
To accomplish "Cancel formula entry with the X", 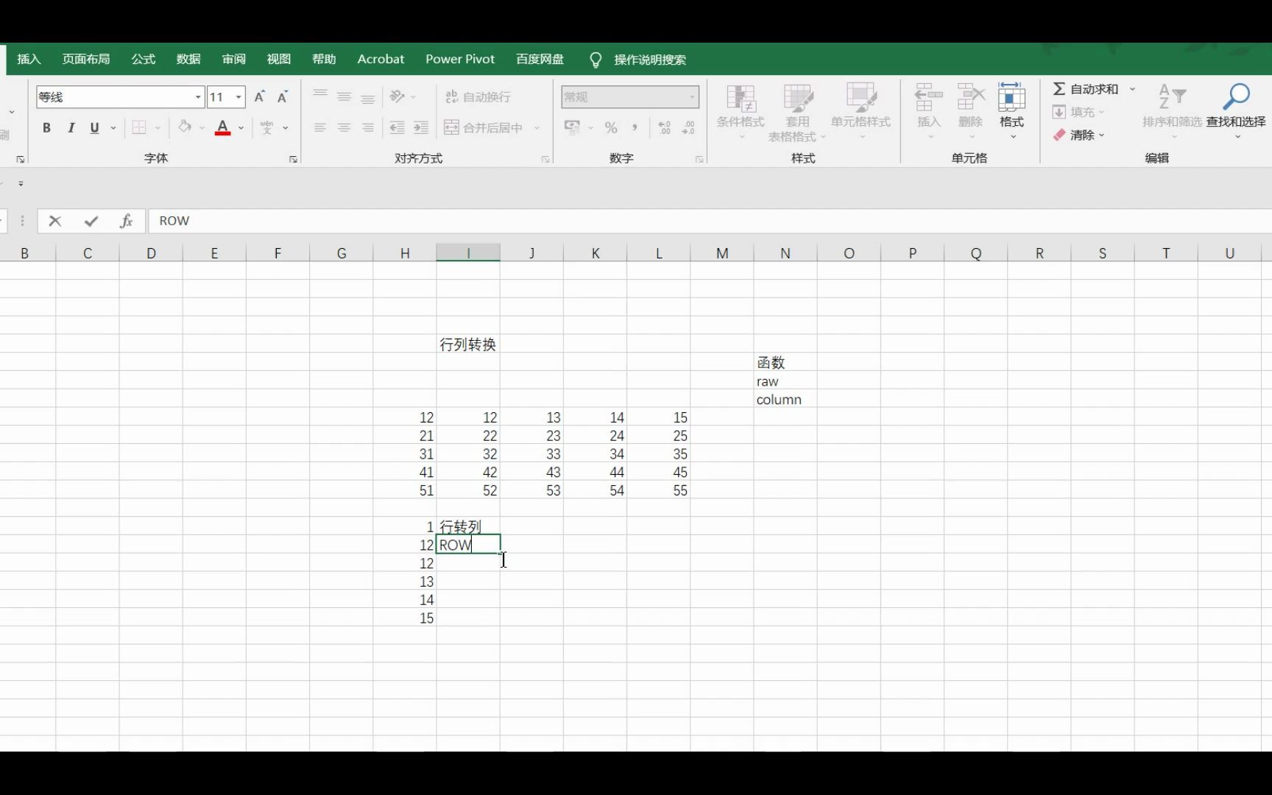I will [x=54, y=221].
